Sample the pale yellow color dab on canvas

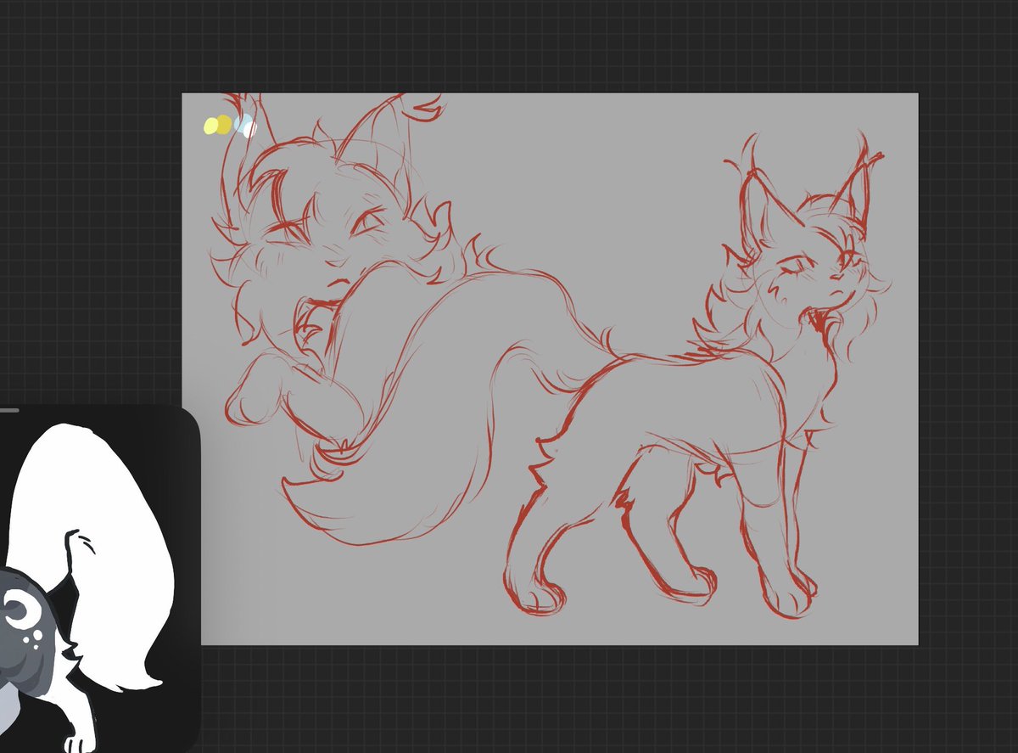(x=210, y=126)
